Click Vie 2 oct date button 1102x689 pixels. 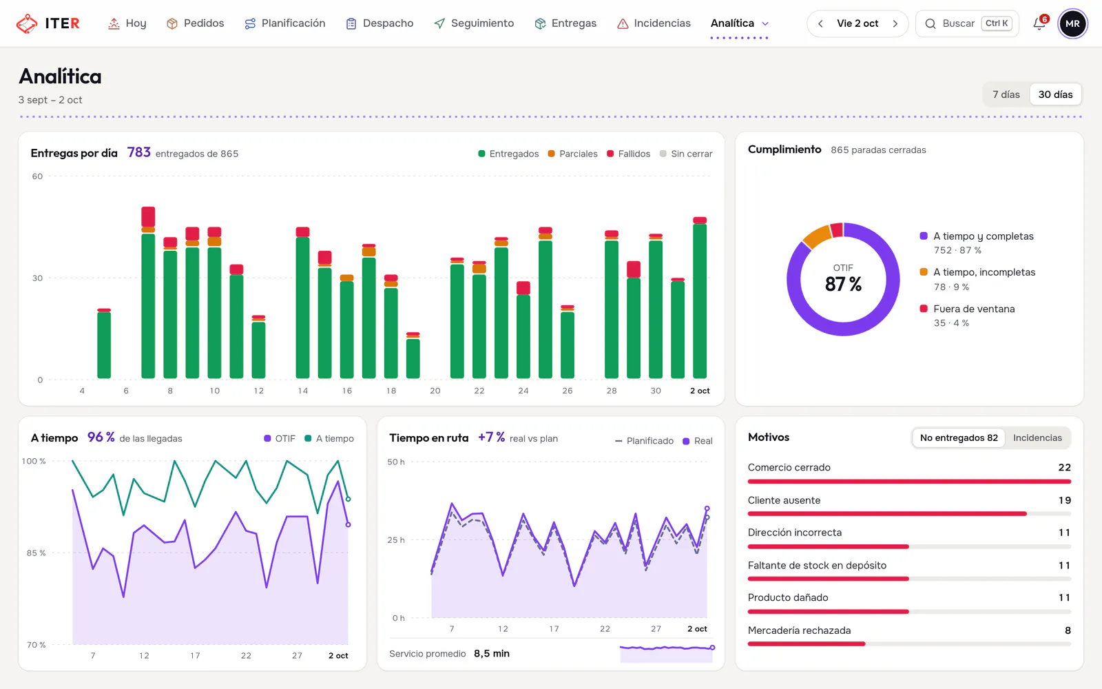click(x=857, y=23)
